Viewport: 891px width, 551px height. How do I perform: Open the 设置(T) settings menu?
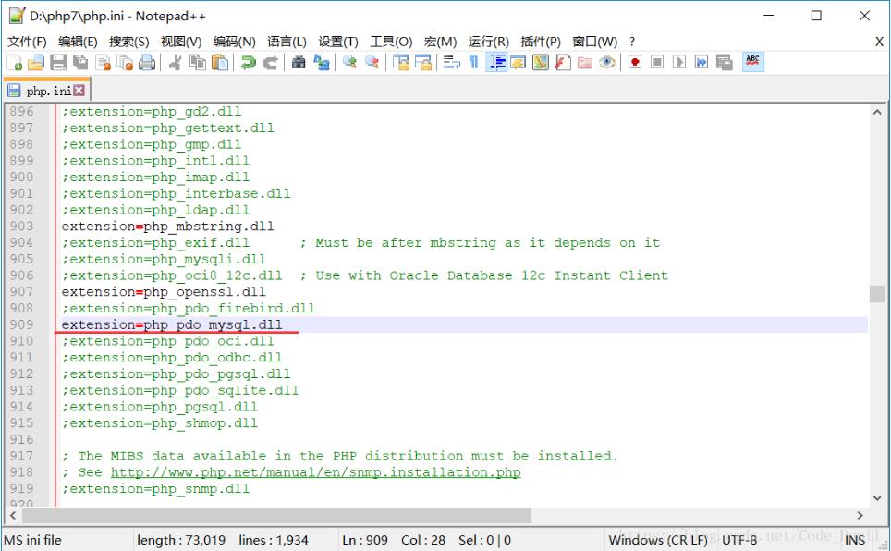pos(337,42)
